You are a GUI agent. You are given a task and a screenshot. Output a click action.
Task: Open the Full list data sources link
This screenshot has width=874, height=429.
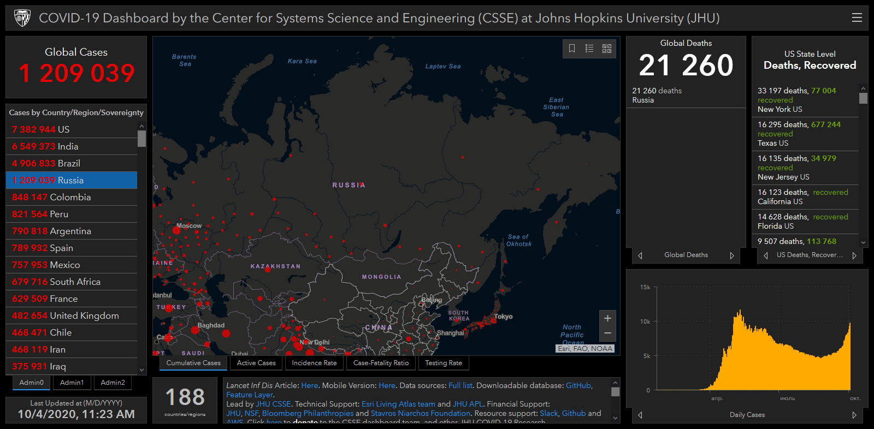[460, 385]
